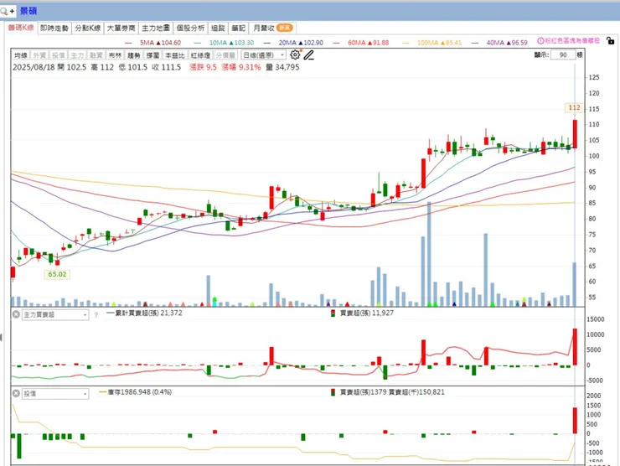Image resolution: width=620 pixels, height=466 pixels.
Task: Open chart settings gear icon
Action: click(295, 54)
